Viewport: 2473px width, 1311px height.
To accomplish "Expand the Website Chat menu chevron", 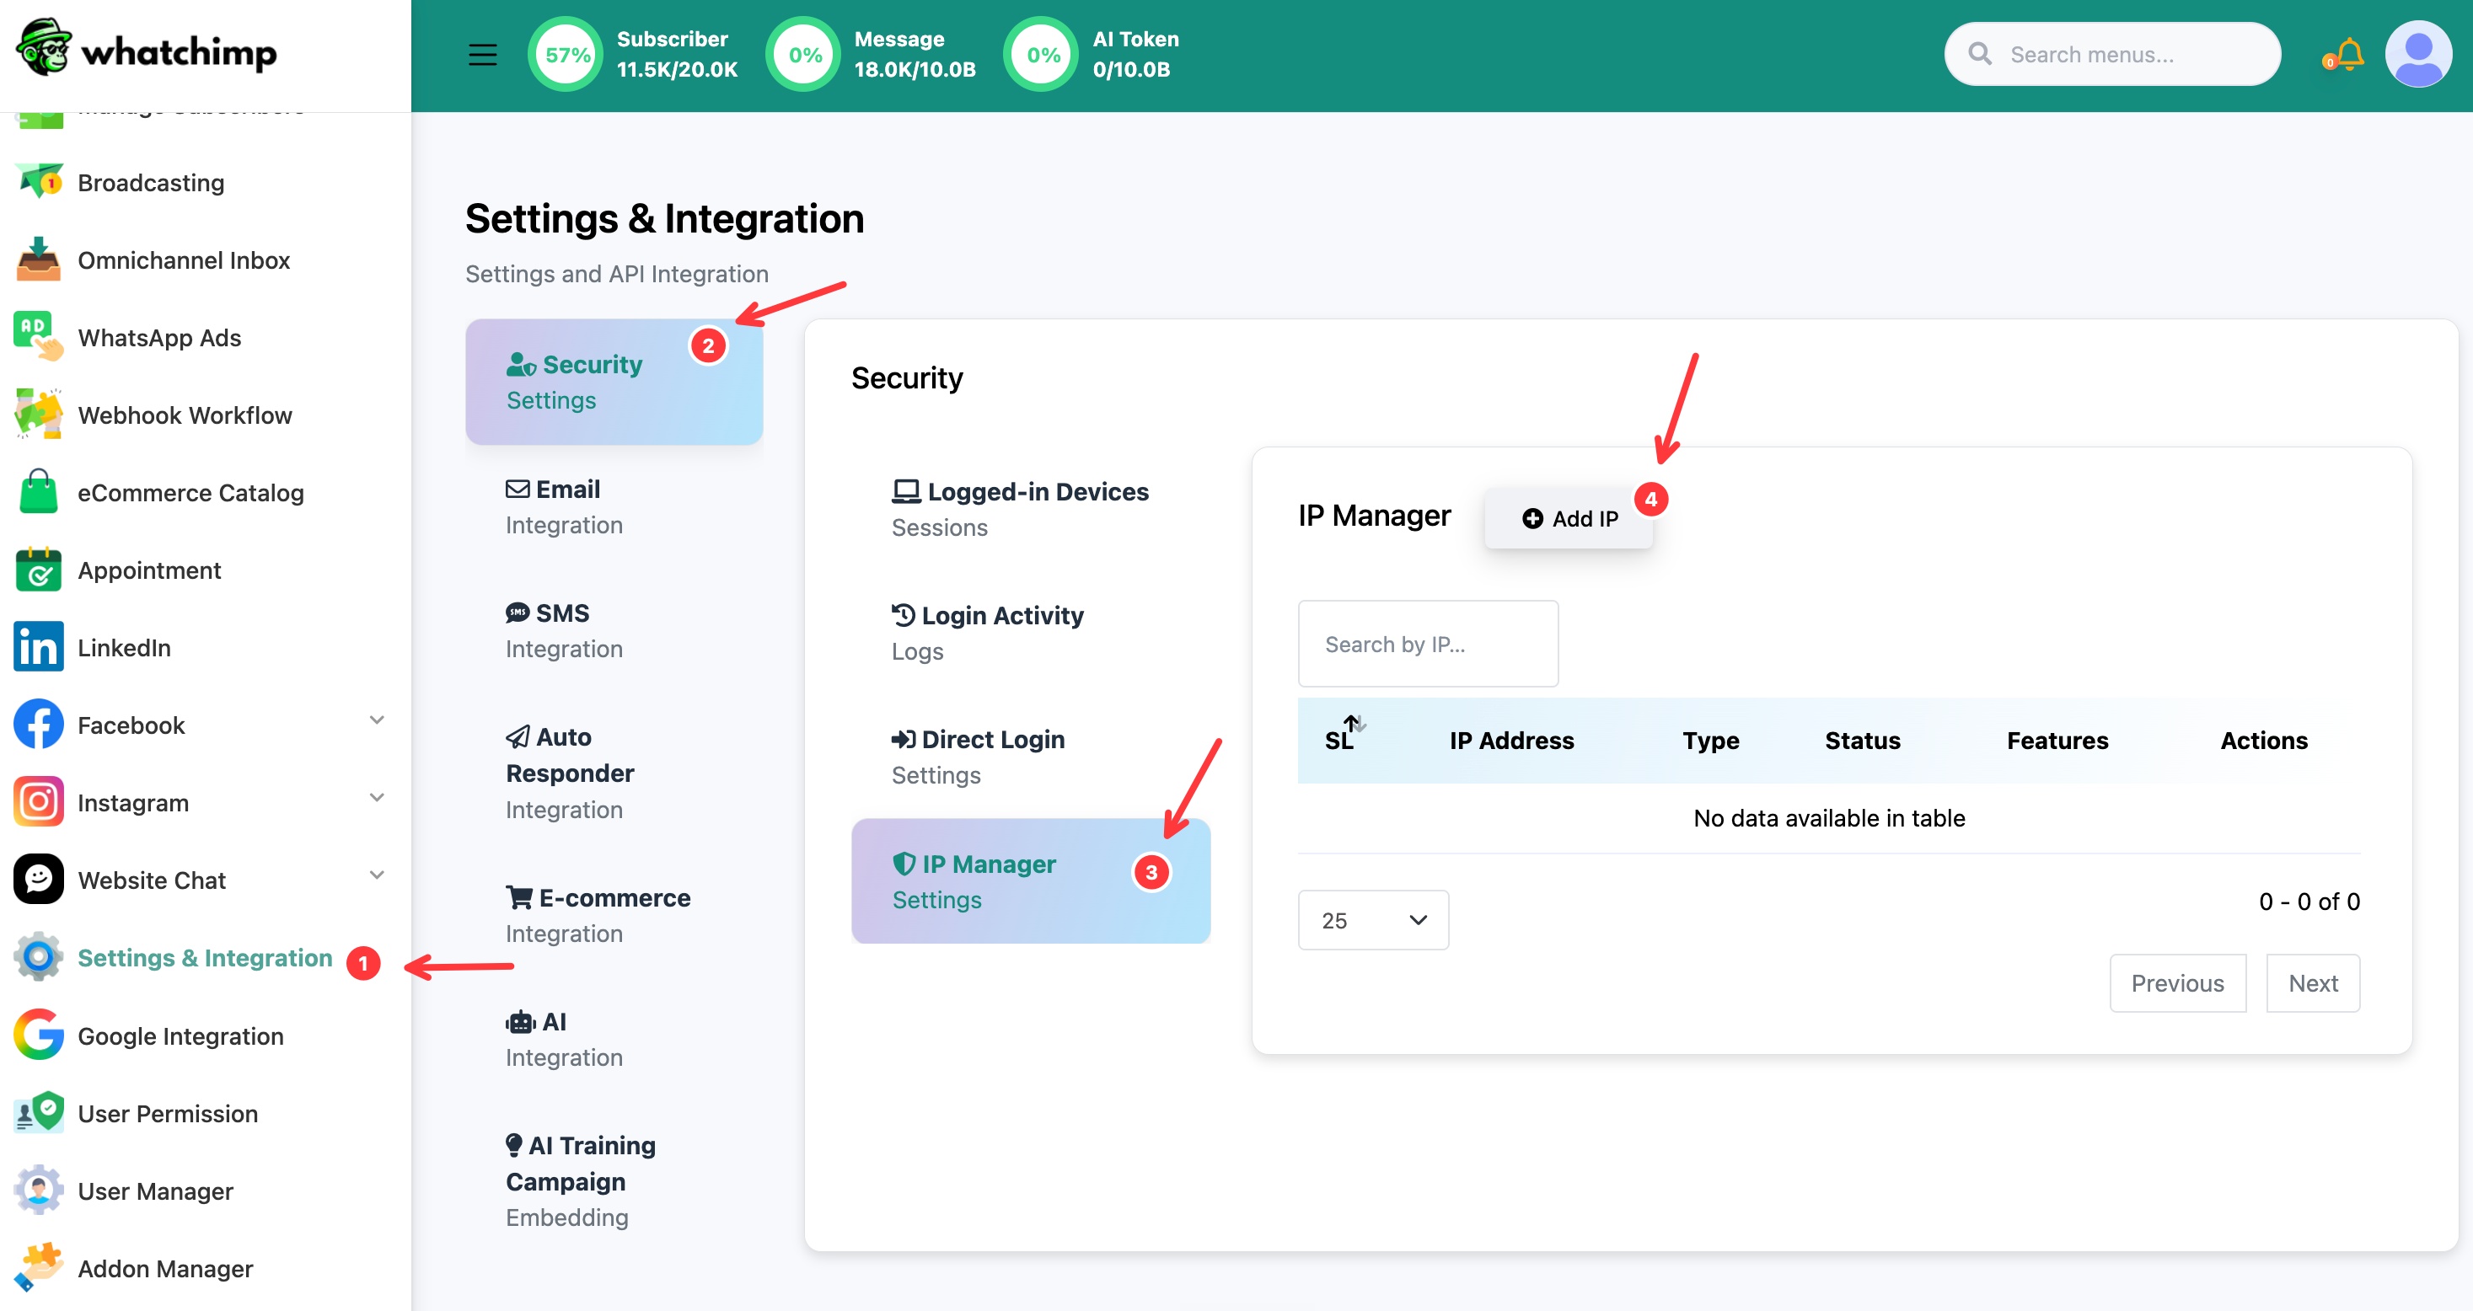I will pos(378,875).
